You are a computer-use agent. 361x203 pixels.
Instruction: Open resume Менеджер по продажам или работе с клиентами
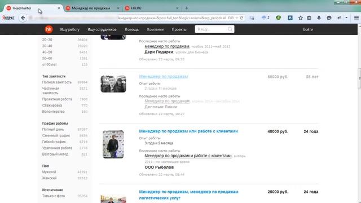188,131
